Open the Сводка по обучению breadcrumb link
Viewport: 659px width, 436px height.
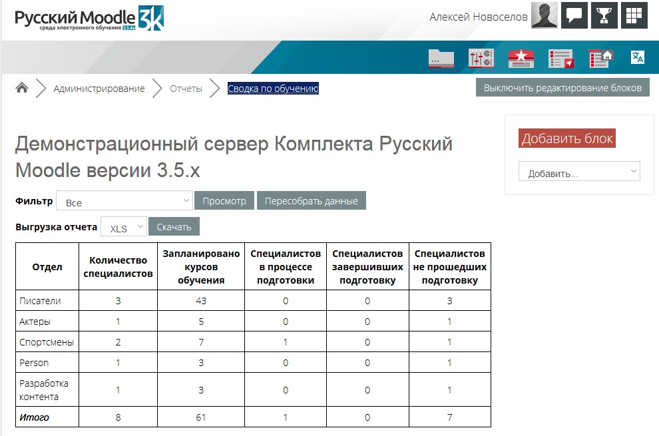tap(273, 89)
